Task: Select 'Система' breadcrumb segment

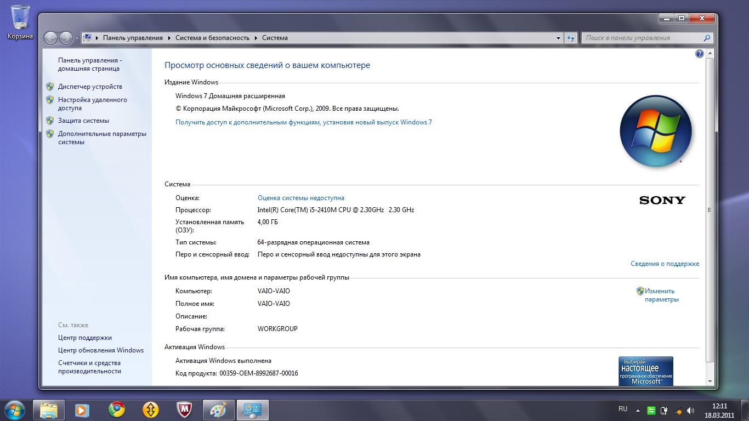Action: [275, 38]
